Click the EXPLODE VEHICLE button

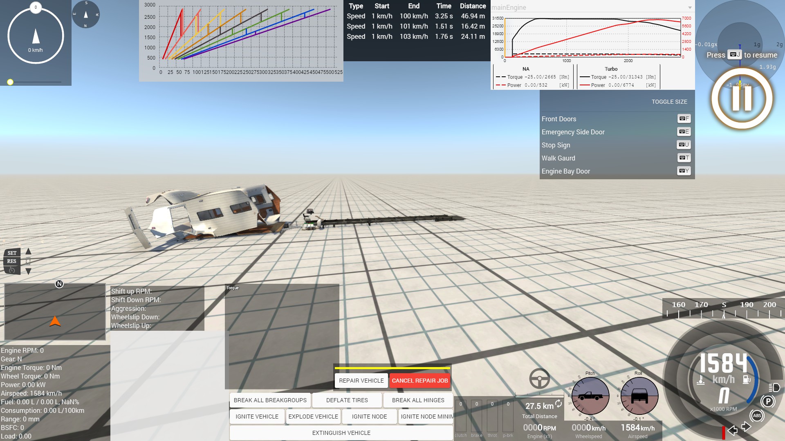(313, 416)
